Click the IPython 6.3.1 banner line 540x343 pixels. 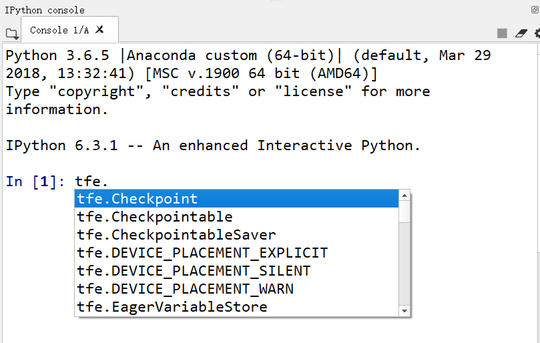[x=213, y=145]
